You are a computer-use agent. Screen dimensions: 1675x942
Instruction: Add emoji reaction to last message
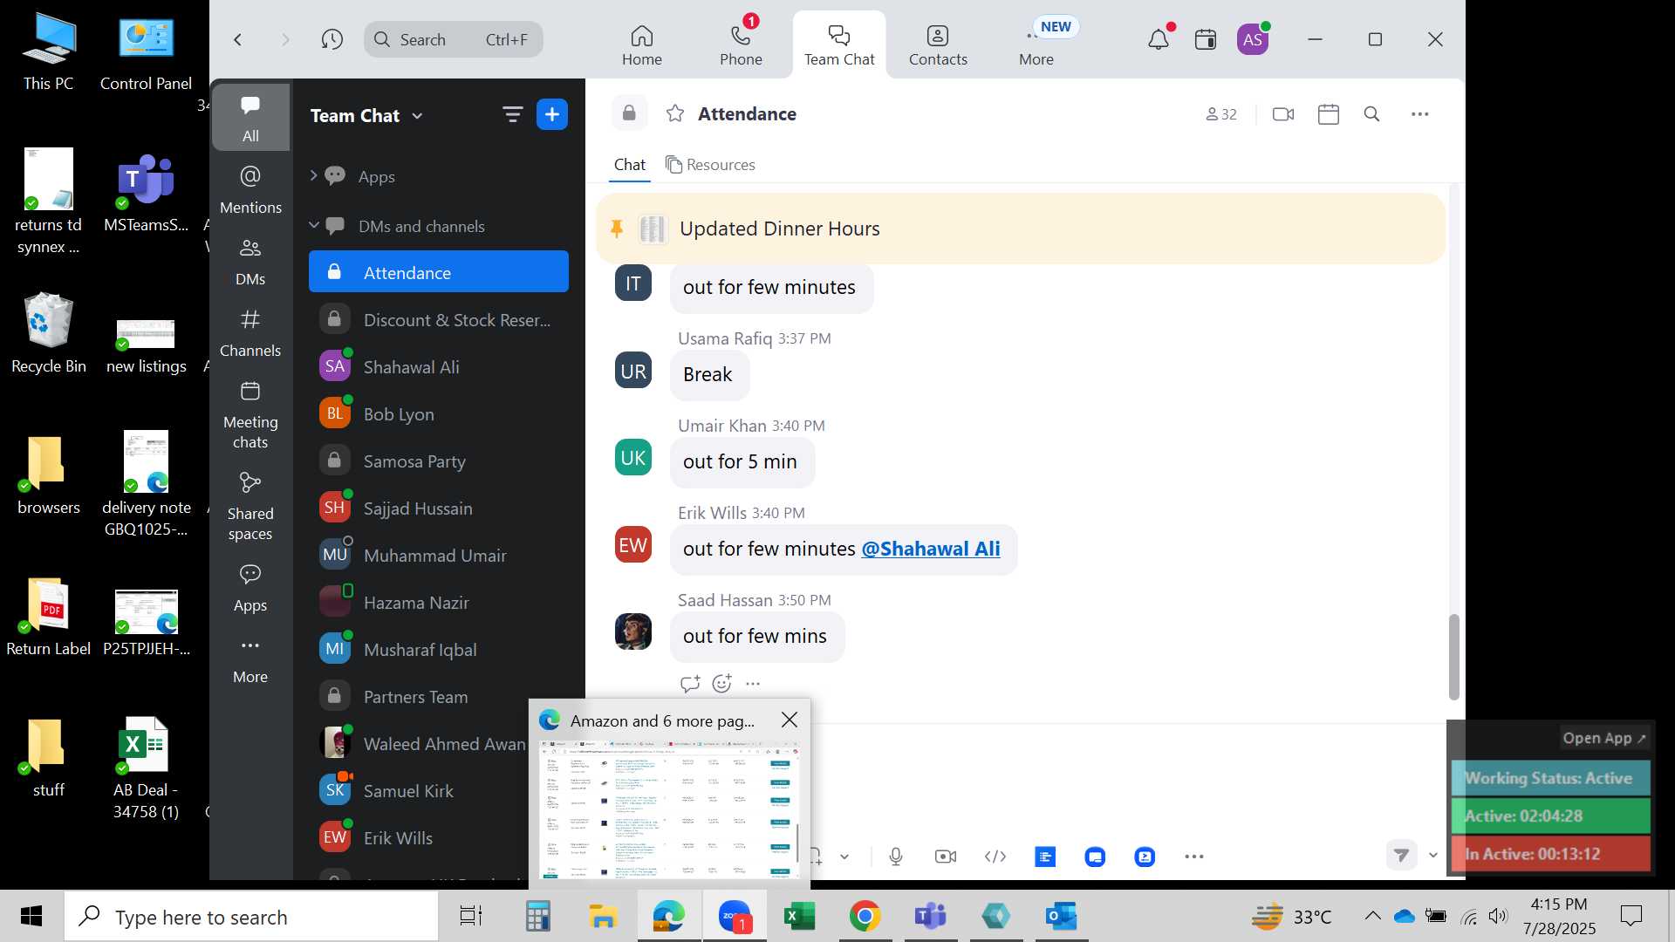(x=721, y=684)
